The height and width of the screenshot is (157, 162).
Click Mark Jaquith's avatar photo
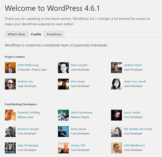[x=63, y=68]
